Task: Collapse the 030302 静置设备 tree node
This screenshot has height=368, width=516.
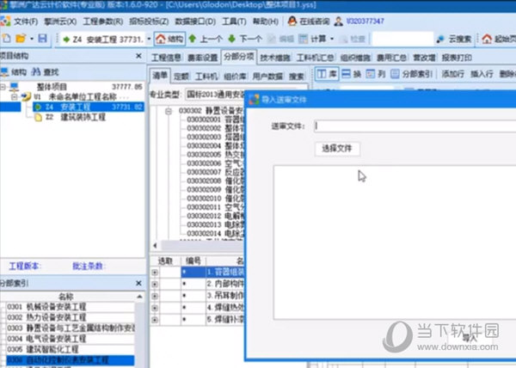Action: [x=169, y=111]
